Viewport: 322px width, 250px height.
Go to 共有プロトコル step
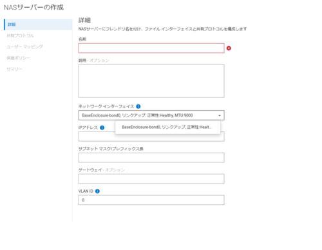20,35
